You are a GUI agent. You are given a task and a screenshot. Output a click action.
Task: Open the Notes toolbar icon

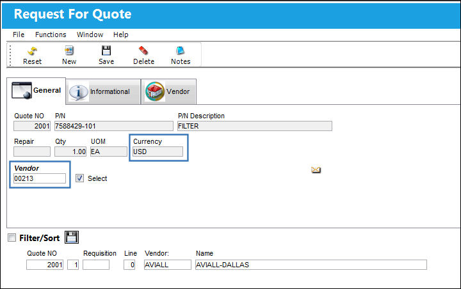click(181, 51)
